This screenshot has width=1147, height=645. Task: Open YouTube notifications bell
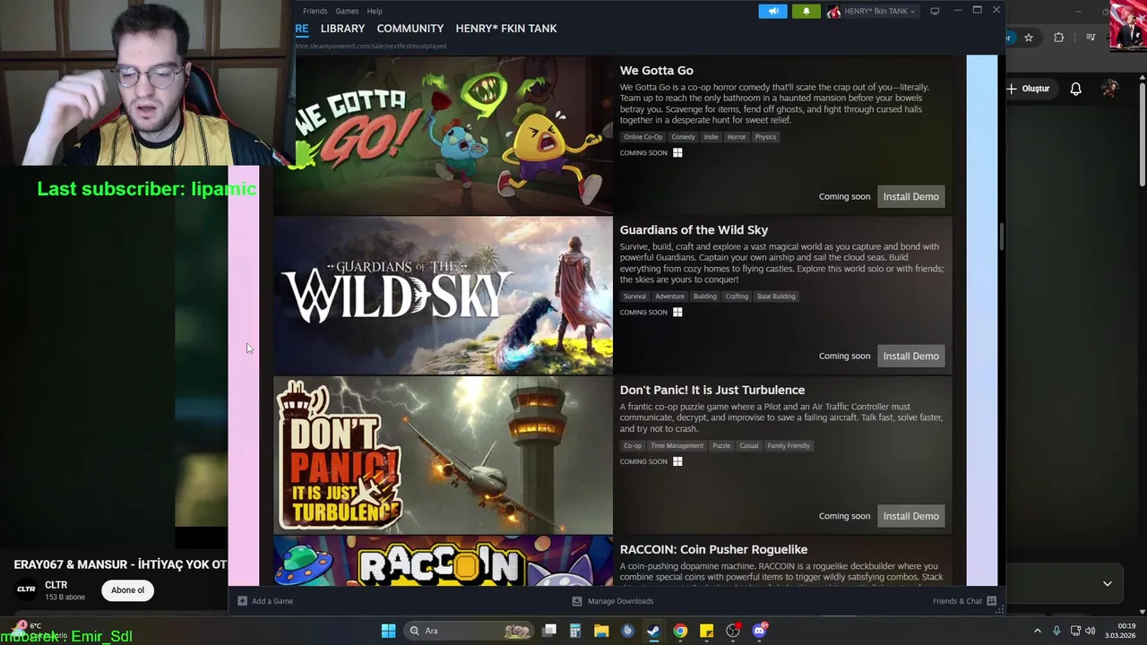point(1075,89)
